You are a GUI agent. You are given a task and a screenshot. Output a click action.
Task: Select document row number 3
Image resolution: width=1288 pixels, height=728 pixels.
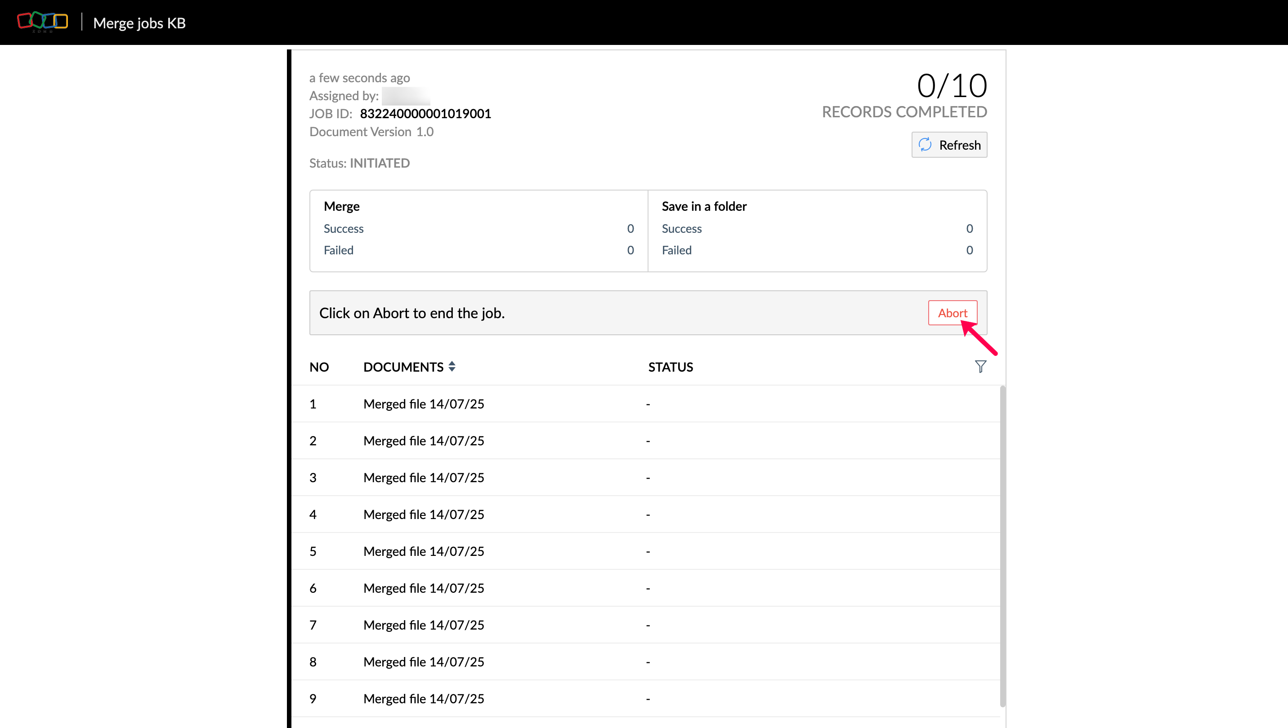click(423, 478)
